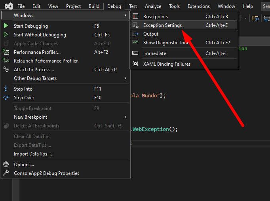Click the Start Without Debugging outline play icon
The image size is (270, 201).
[x=6, y=35]
